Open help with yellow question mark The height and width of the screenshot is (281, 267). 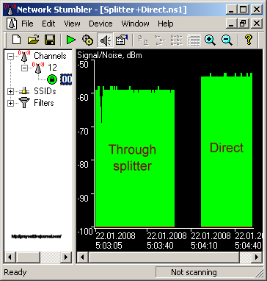coord(248,40)
